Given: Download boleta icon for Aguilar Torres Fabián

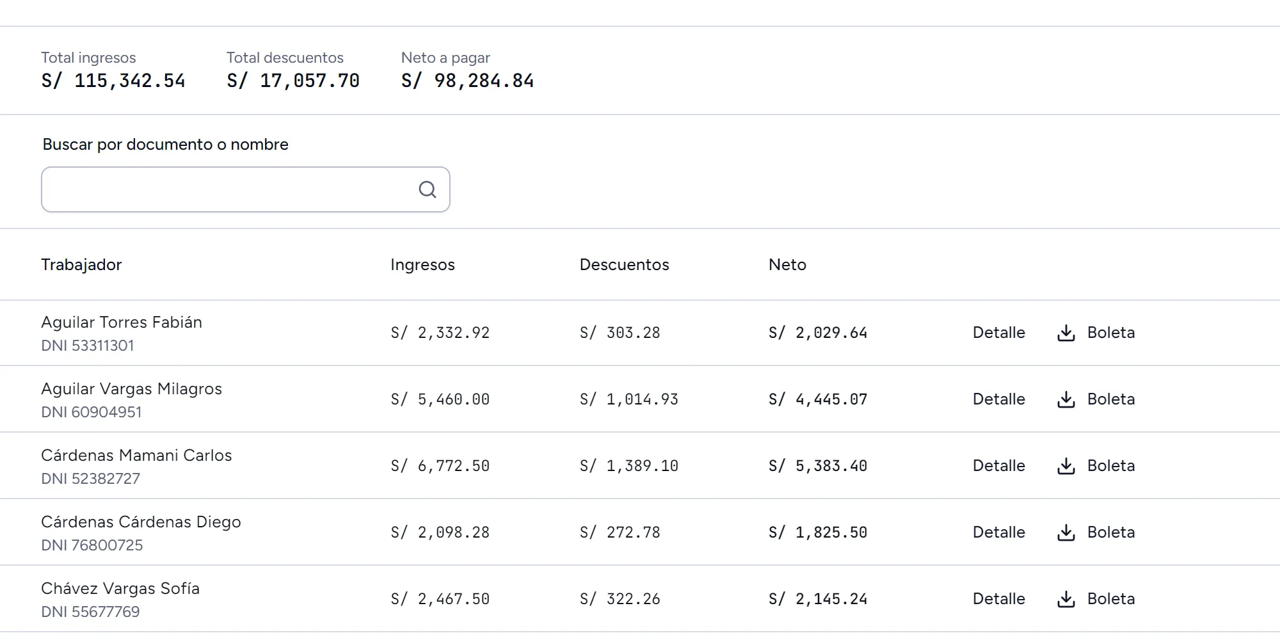Looking at the screenshot, I should click(1066, 333).
